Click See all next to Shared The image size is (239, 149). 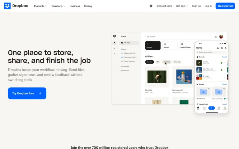(x=224, y=84)
